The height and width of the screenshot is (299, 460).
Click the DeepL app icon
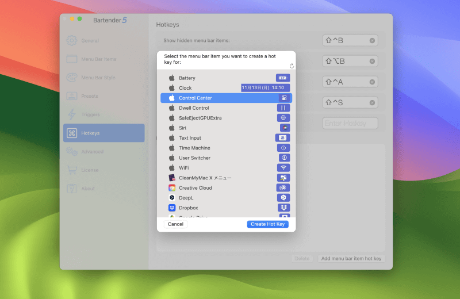coord(172,197)
